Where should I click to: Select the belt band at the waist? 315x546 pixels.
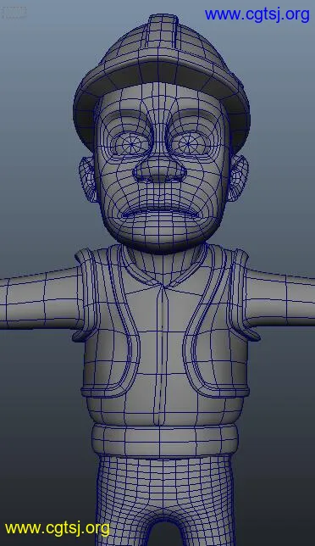[165, 441]
